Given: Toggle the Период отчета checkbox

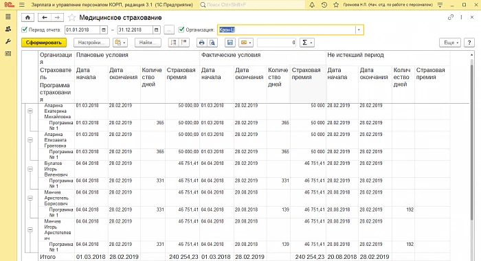Looking at the screenshot, I should tap(25, 30).
